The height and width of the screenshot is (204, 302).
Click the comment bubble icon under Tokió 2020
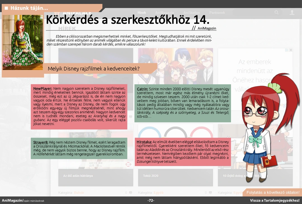point(210,193)
